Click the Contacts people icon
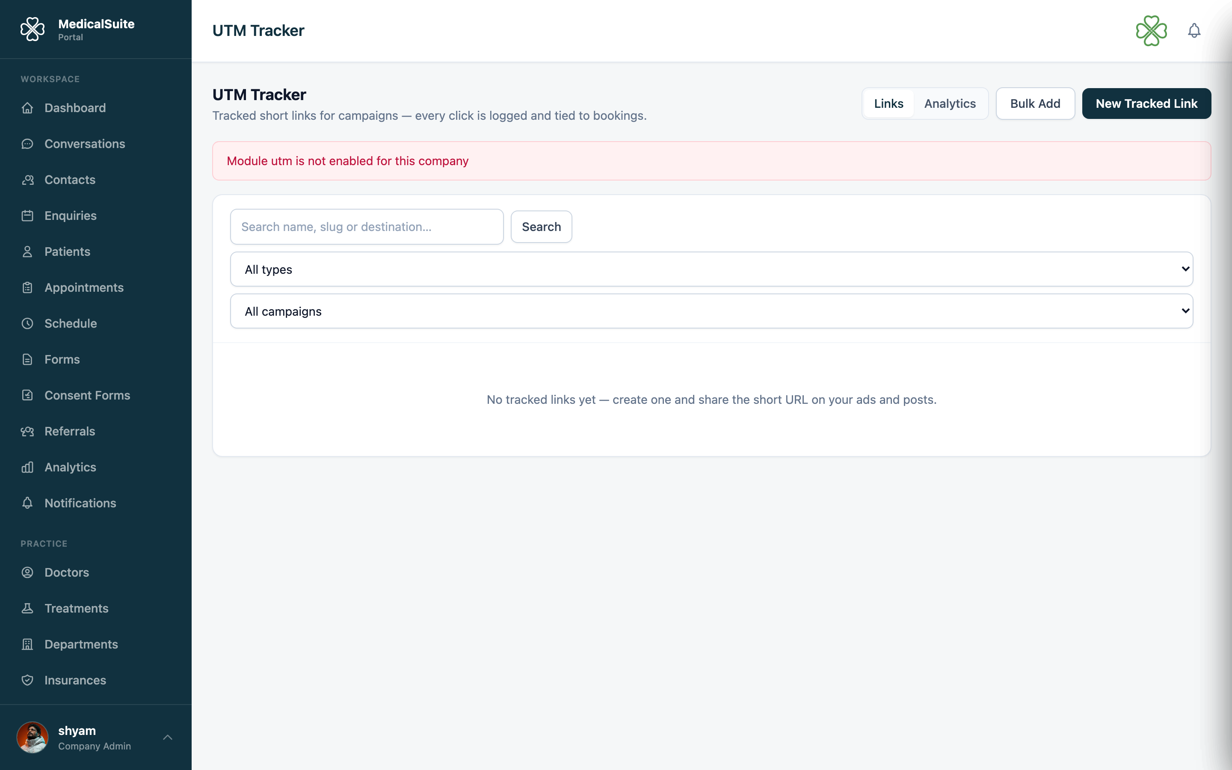1232x770 pixels. pyautogui.click(x=27, y=180)
